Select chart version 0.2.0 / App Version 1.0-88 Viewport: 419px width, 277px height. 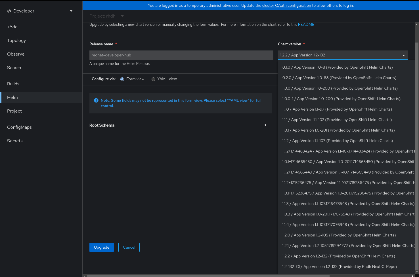pos(346,78)
